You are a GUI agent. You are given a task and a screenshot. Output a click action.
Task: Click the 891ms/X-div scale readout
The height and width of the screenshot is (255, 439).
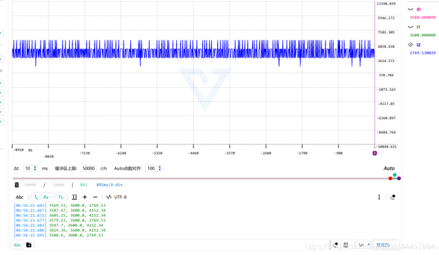[109, 185]
